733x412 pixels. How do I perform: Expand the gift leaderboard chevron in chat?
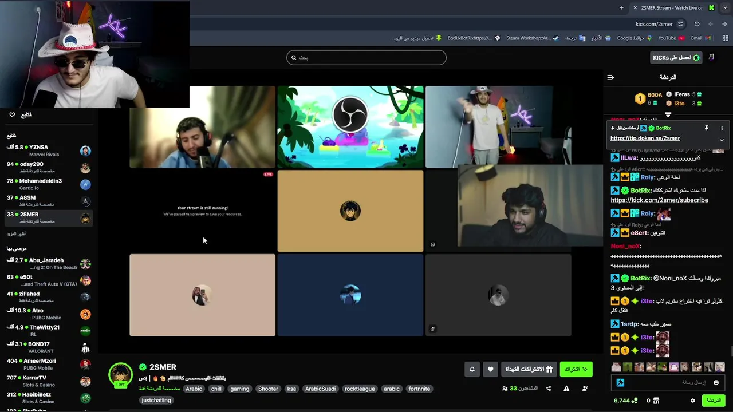point(668,114)
